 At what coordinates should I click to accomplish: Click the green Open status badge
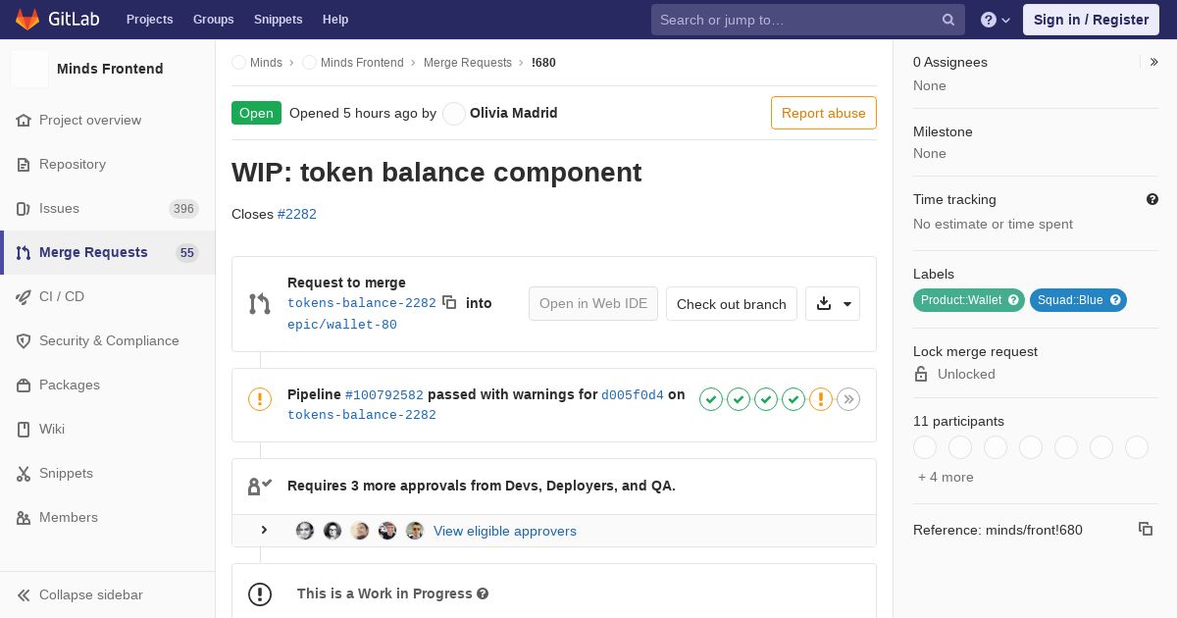(256, 113)
